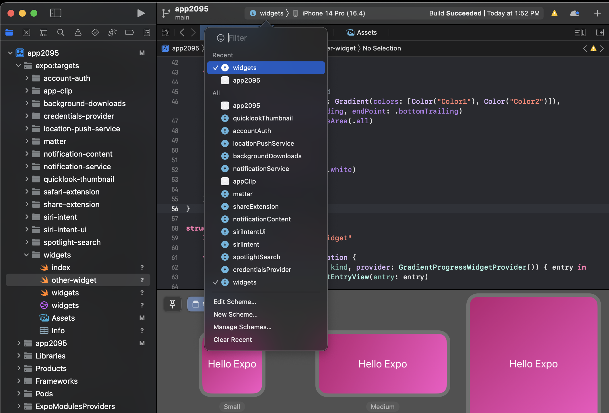Screen dimensions: 609x413
Task: Open the Test navigator checkmark icon
Action: tap(95, 32)
